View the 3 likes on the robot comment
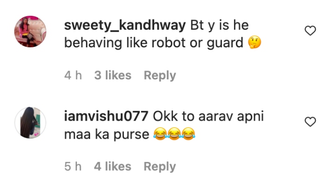This screenshot has height=194, width=325. click(113, 75)
